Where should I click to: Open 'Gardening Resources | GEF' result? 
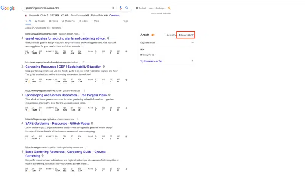[x=63, y=67]
